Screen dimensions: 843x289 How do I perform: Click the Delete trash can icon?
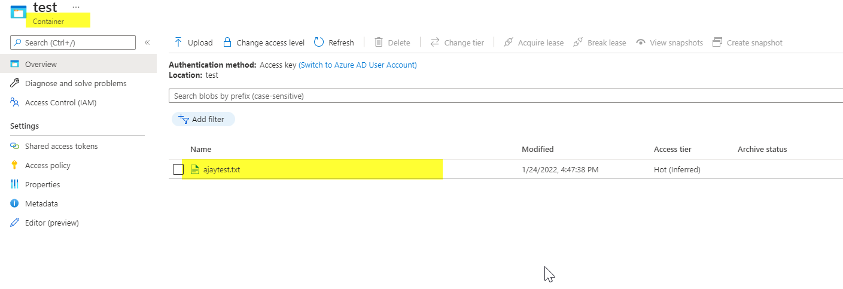[x=379, y=42]
